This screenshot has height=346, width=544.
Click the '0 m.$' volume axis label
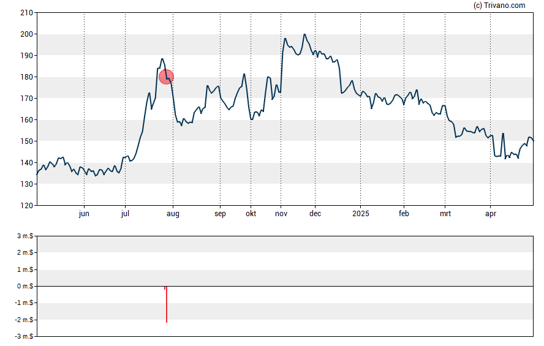click(25, 287)
